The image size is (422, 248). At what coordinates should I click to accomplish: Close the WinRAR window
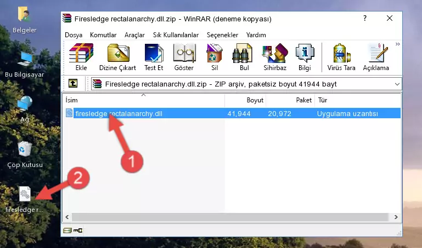point(390,18)
